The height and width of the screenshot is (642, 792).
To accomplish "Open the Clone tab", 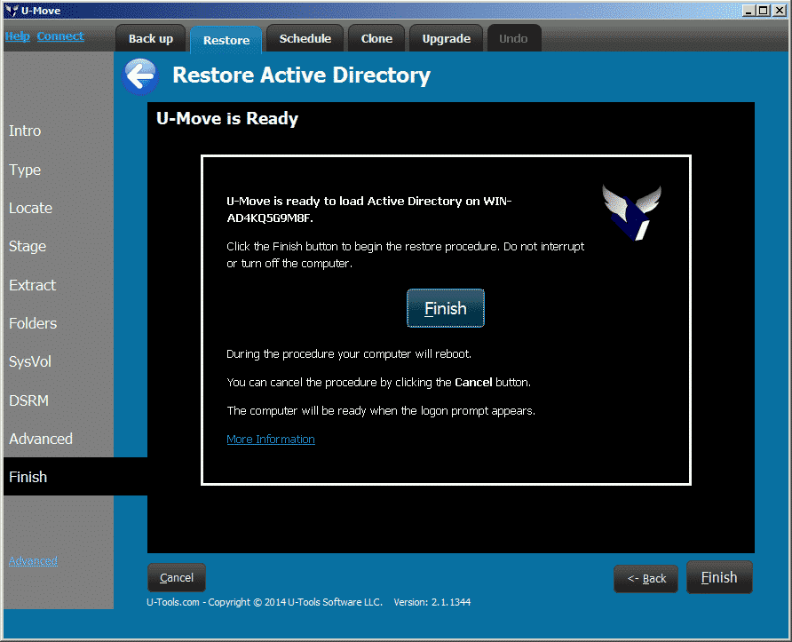I will 376,38.
